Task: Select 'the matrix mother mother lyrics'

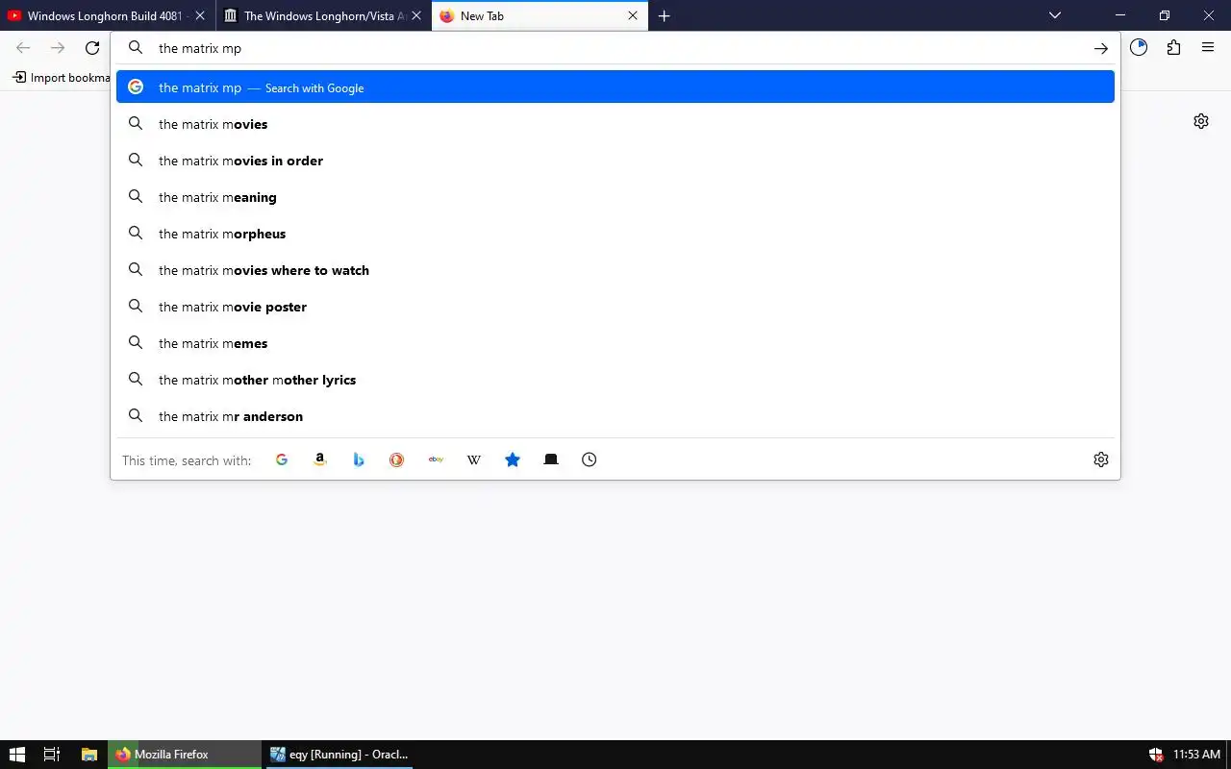Action: (615, 380)
